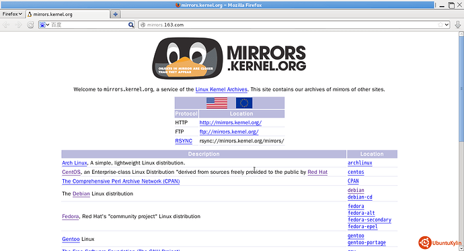The image size is (464, 251).
Task: Open the ftp://mirrors.kernel.org/ link
Action: pyautogui.click(x=229, y=132)
